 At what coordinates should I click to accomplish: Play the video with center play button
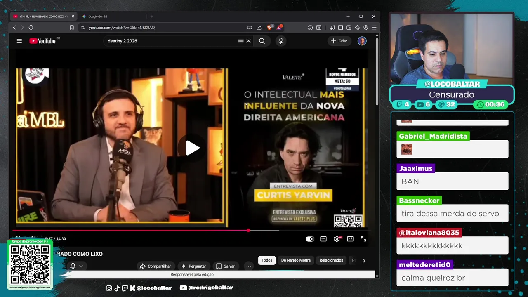[x=192, y=148]
